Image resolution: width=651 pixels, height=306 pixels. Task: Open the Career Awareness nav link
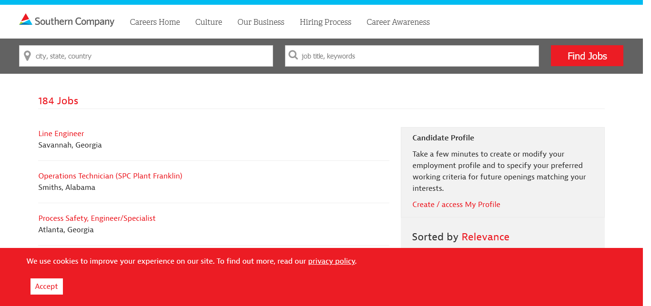pos(398,22)
